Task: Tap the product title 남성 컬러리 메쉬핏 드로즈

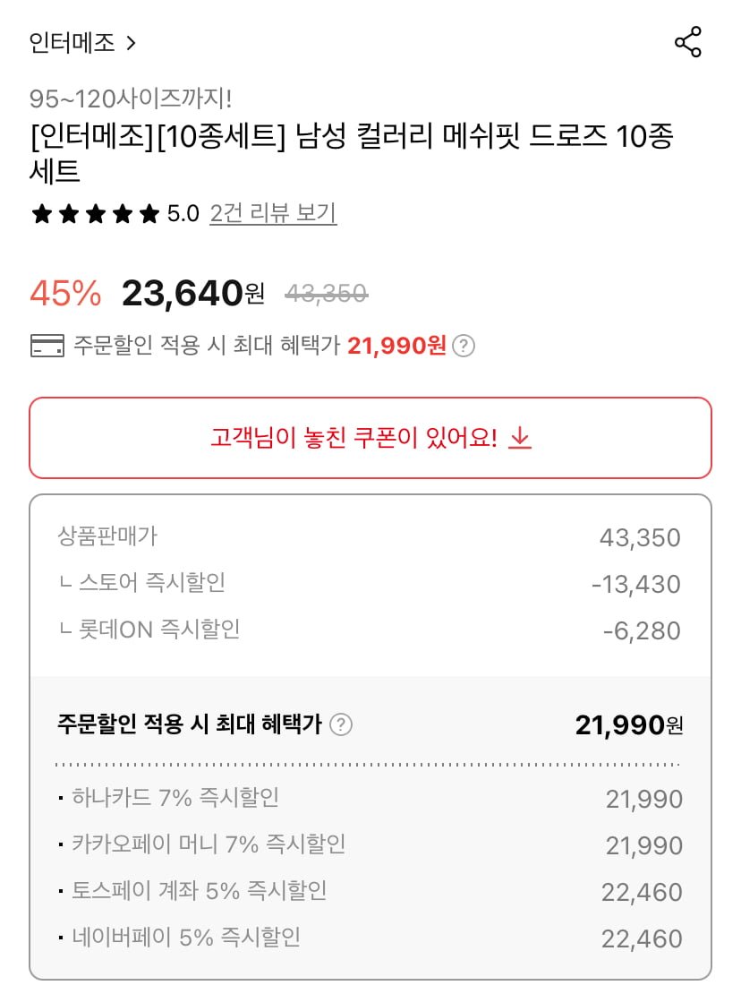Action: [x=351, y=137]
